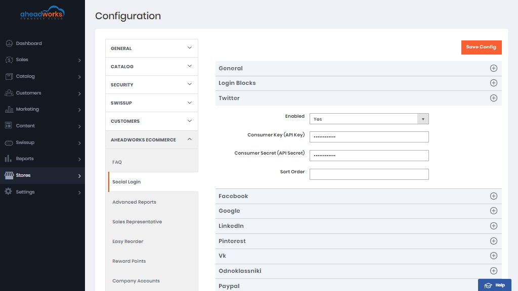Expand Login Blocks plus icon
518x291 pixels.
pyautogui.click(x=494, y=83)
